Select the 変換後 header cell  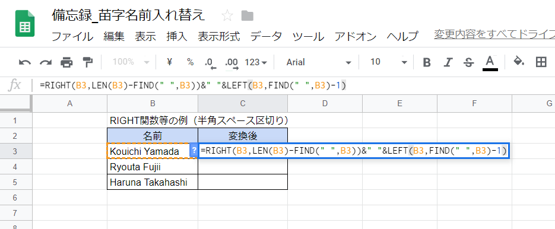coord(243,136)
